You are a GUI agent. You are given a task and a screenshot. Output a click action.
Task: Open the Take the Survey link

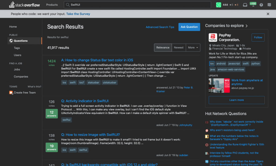pos(78,14)
